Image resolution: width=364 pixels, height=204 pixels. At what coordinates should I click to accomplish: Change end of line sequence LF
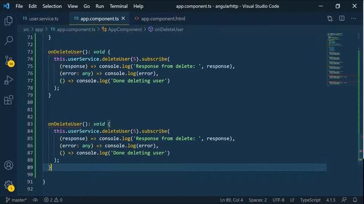(292, 200)
